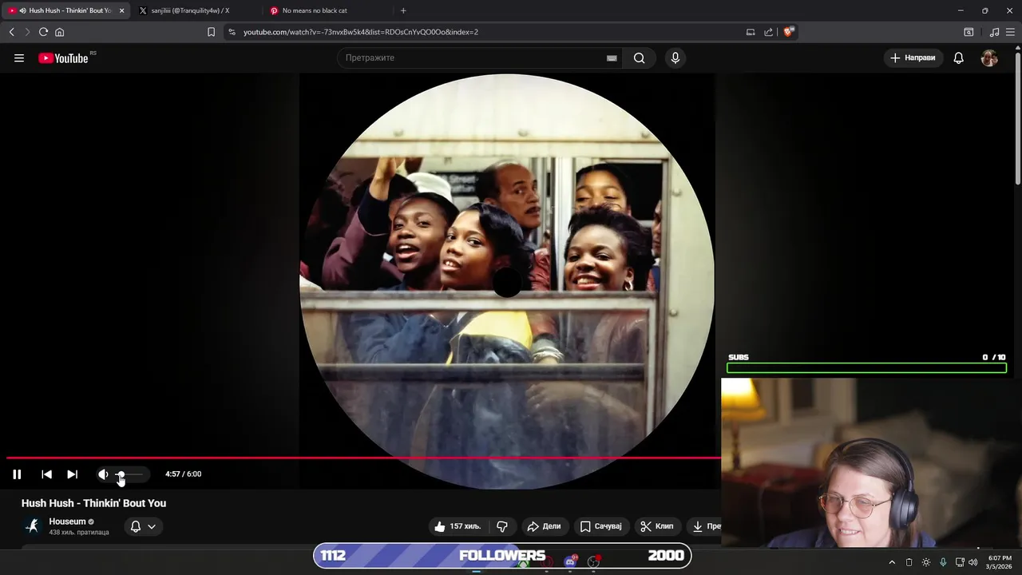The width and height of the screenshot is (1022, 575).
Task: Save the video with Сачувај
Action: click(x=600, y=526)
